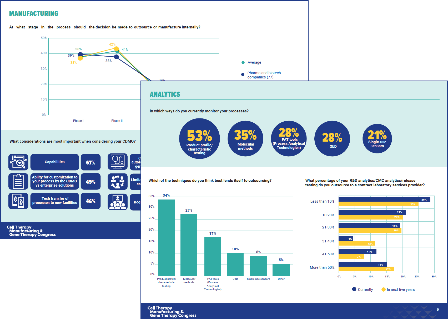This screenshot has height=319, width=448.
Task: Click the MANUFACTURING section heading
Action: (34, 14)
